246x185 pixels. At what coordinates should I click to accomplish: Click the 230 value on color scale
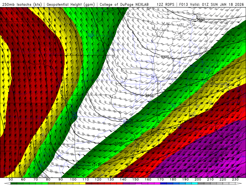coord(235,179)
